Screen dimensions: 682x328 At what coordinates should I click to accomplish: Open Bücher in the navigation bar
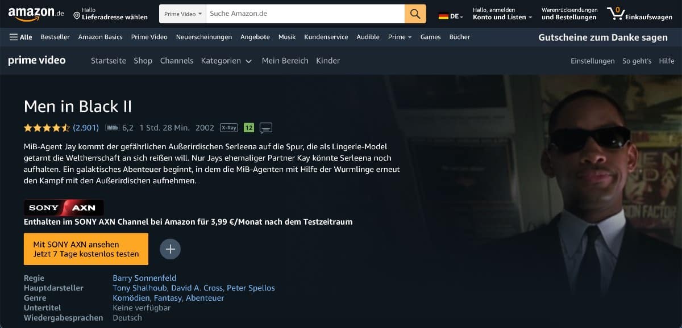[460, 37]
